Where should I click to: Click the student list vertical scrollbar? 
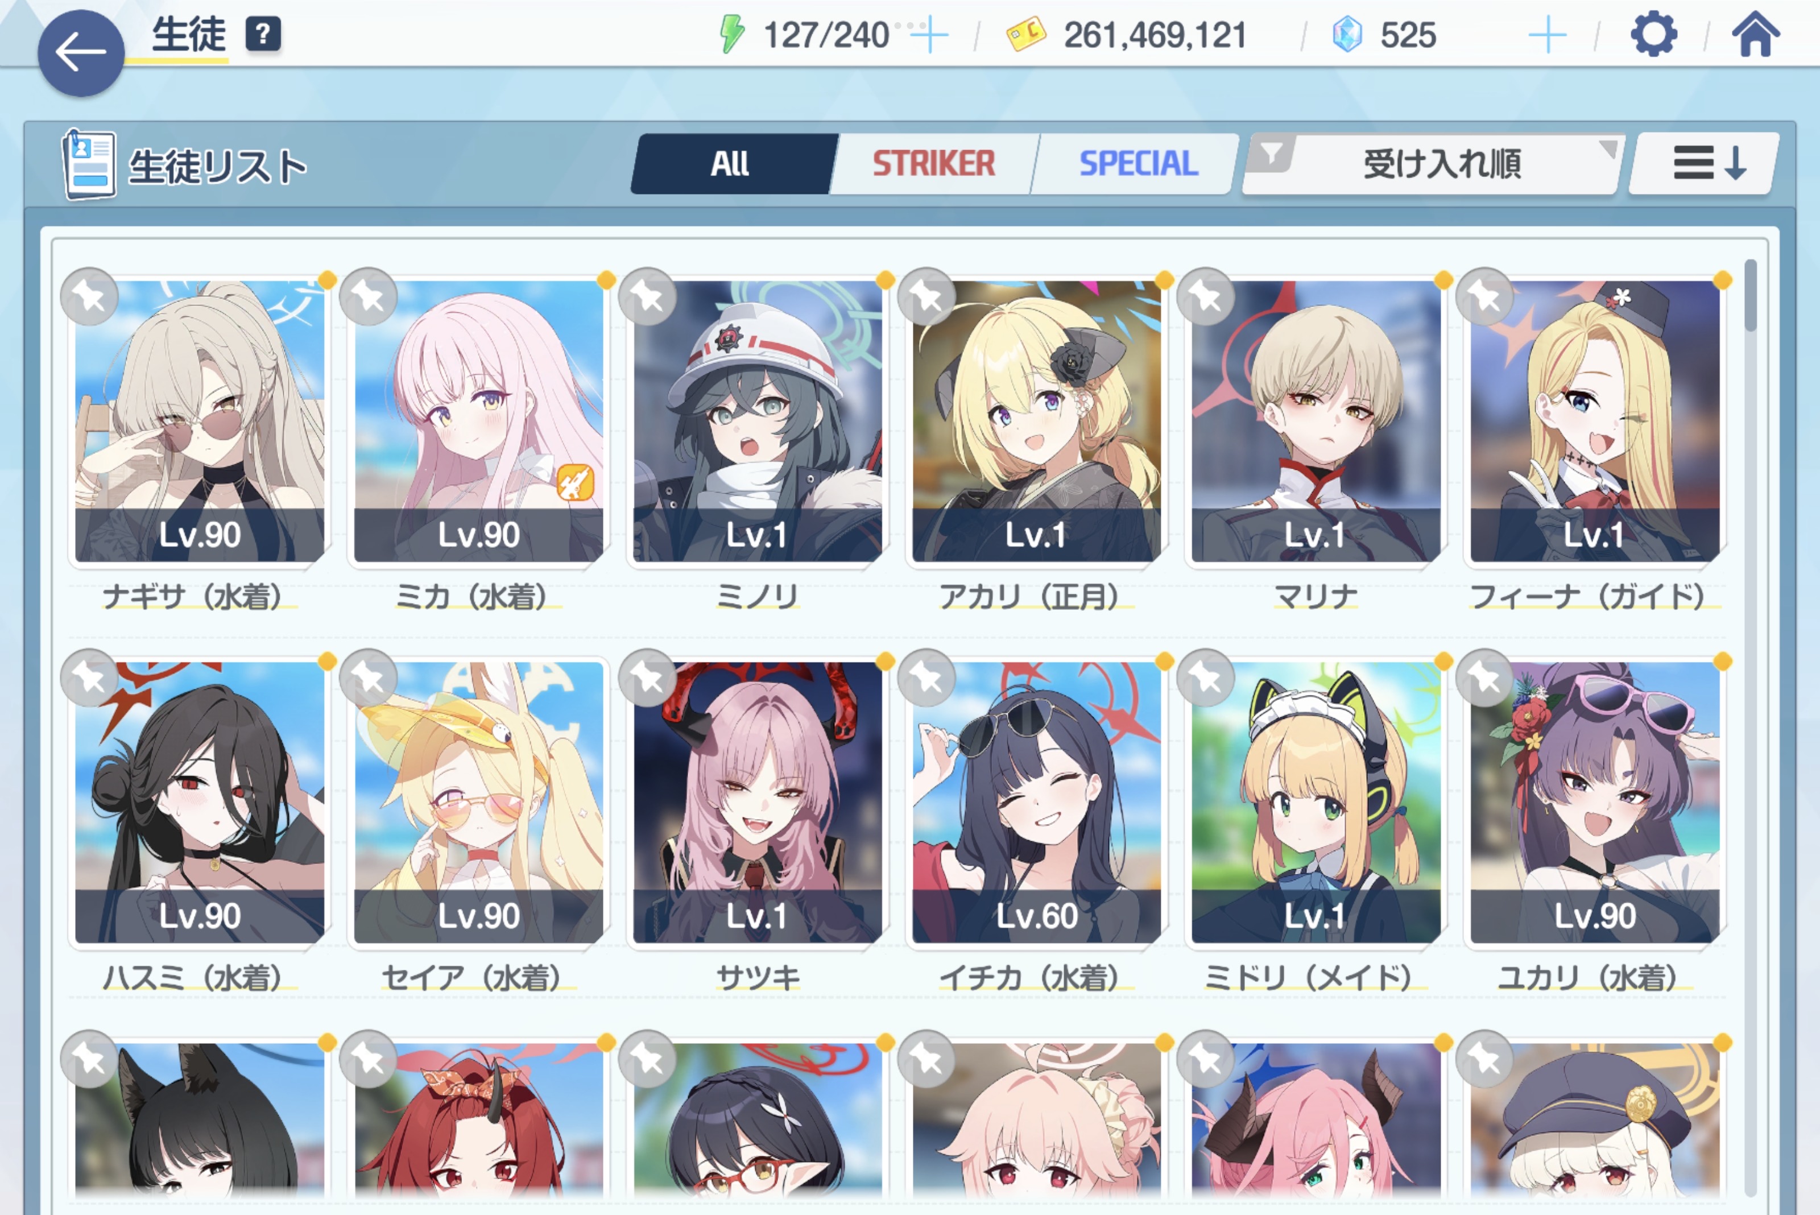pos(1750,729)
